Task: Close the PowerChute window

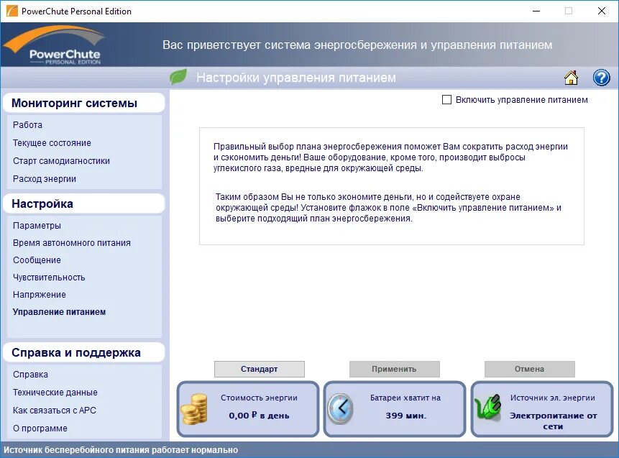Action: pos(602,11)
